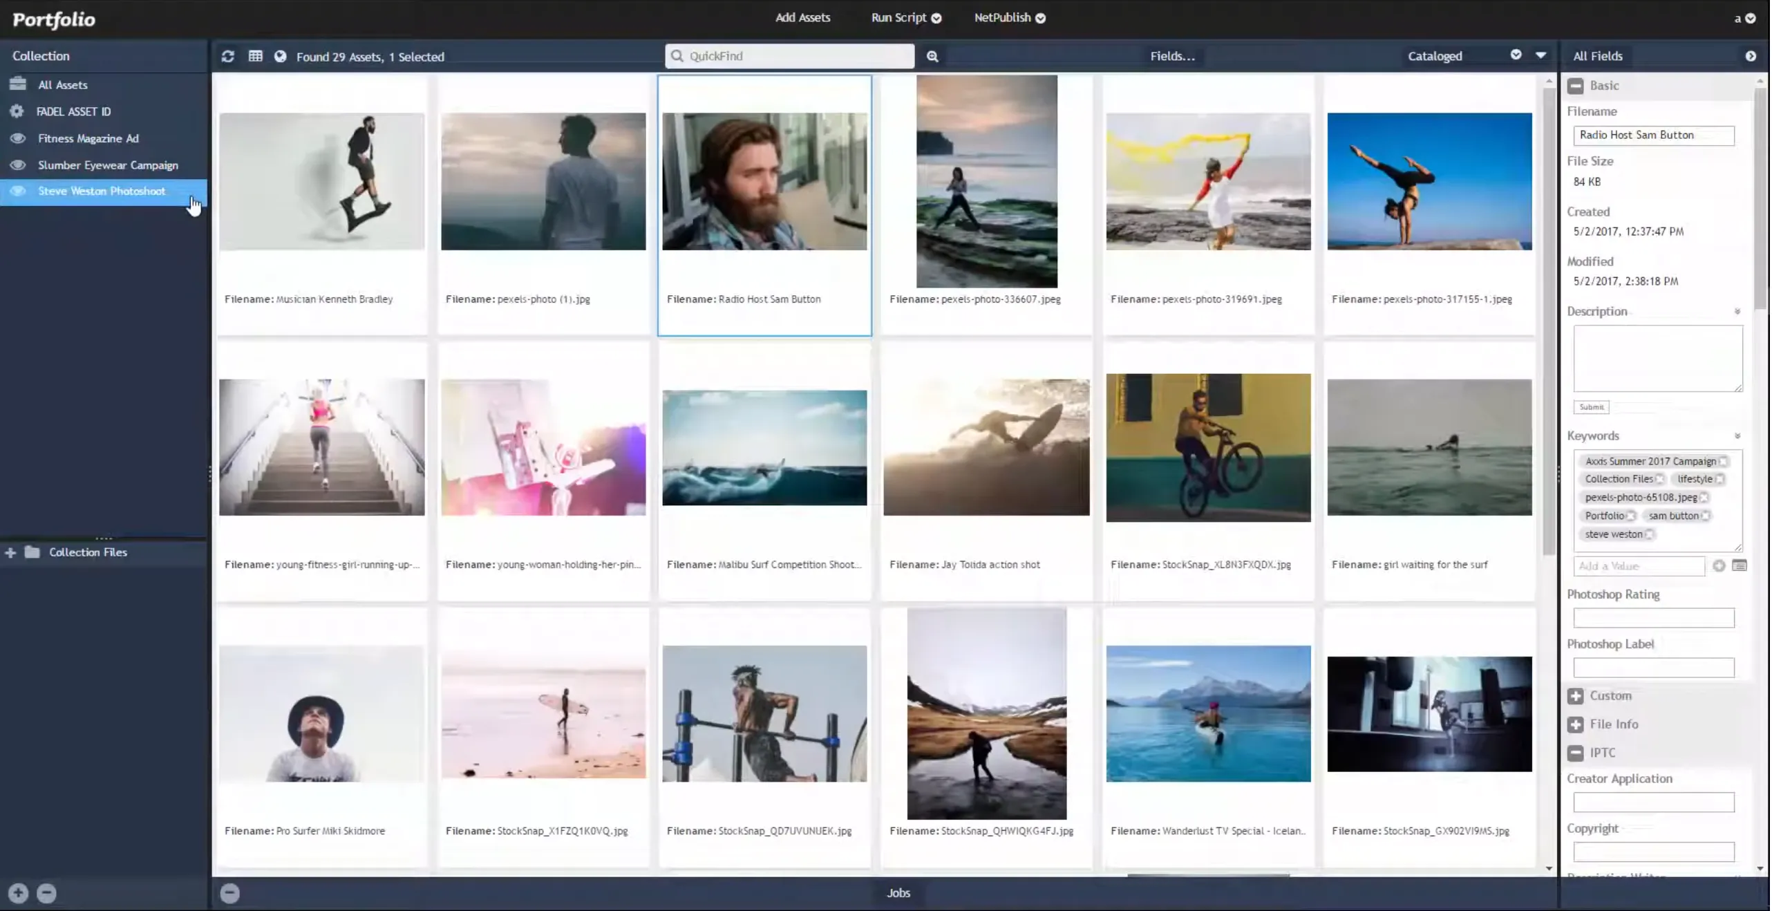1772x911 pixels.
Task: Click the 'Add a Value' keyword input
Action: [1639, 566]
